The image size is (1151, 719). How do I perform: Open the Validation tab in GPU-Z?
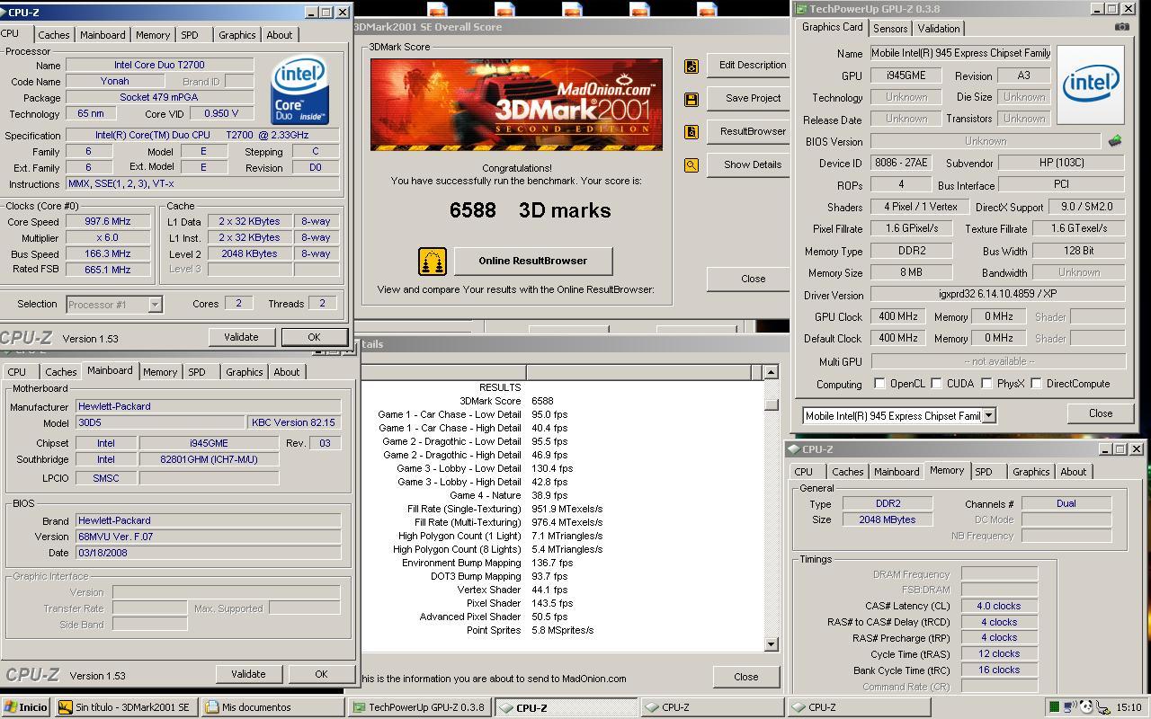[938, 29]
